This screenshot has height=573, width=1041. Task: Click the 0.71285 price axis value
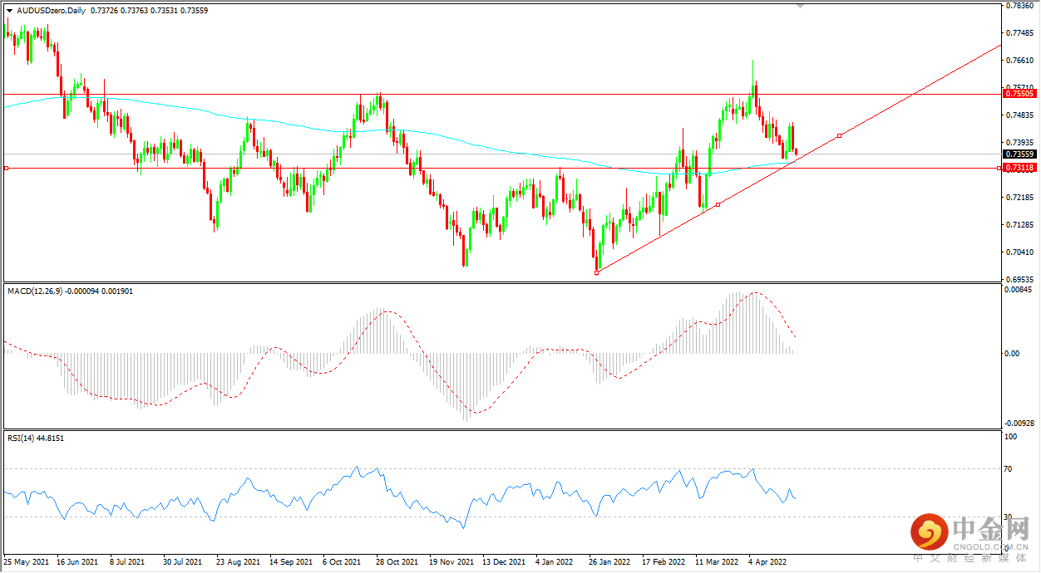pos(1019,225)
